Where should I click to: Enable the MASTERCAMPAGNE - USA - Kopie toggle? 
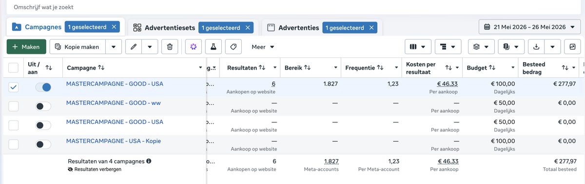coord(43,144)
